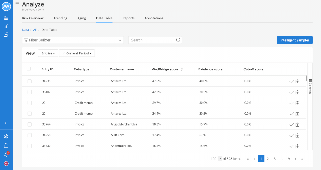Screen dimensions: 321x170
Task: Click the settings gear in sidebar
Action: coord(6,136)
